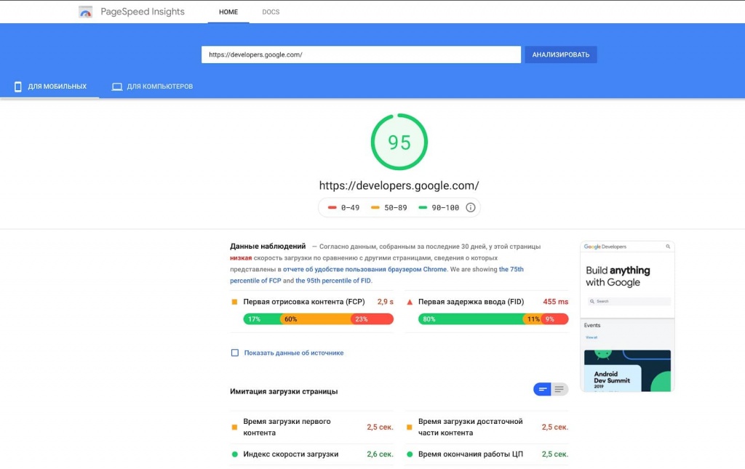Click the red triangle FID warning icon

click(410, 301)
